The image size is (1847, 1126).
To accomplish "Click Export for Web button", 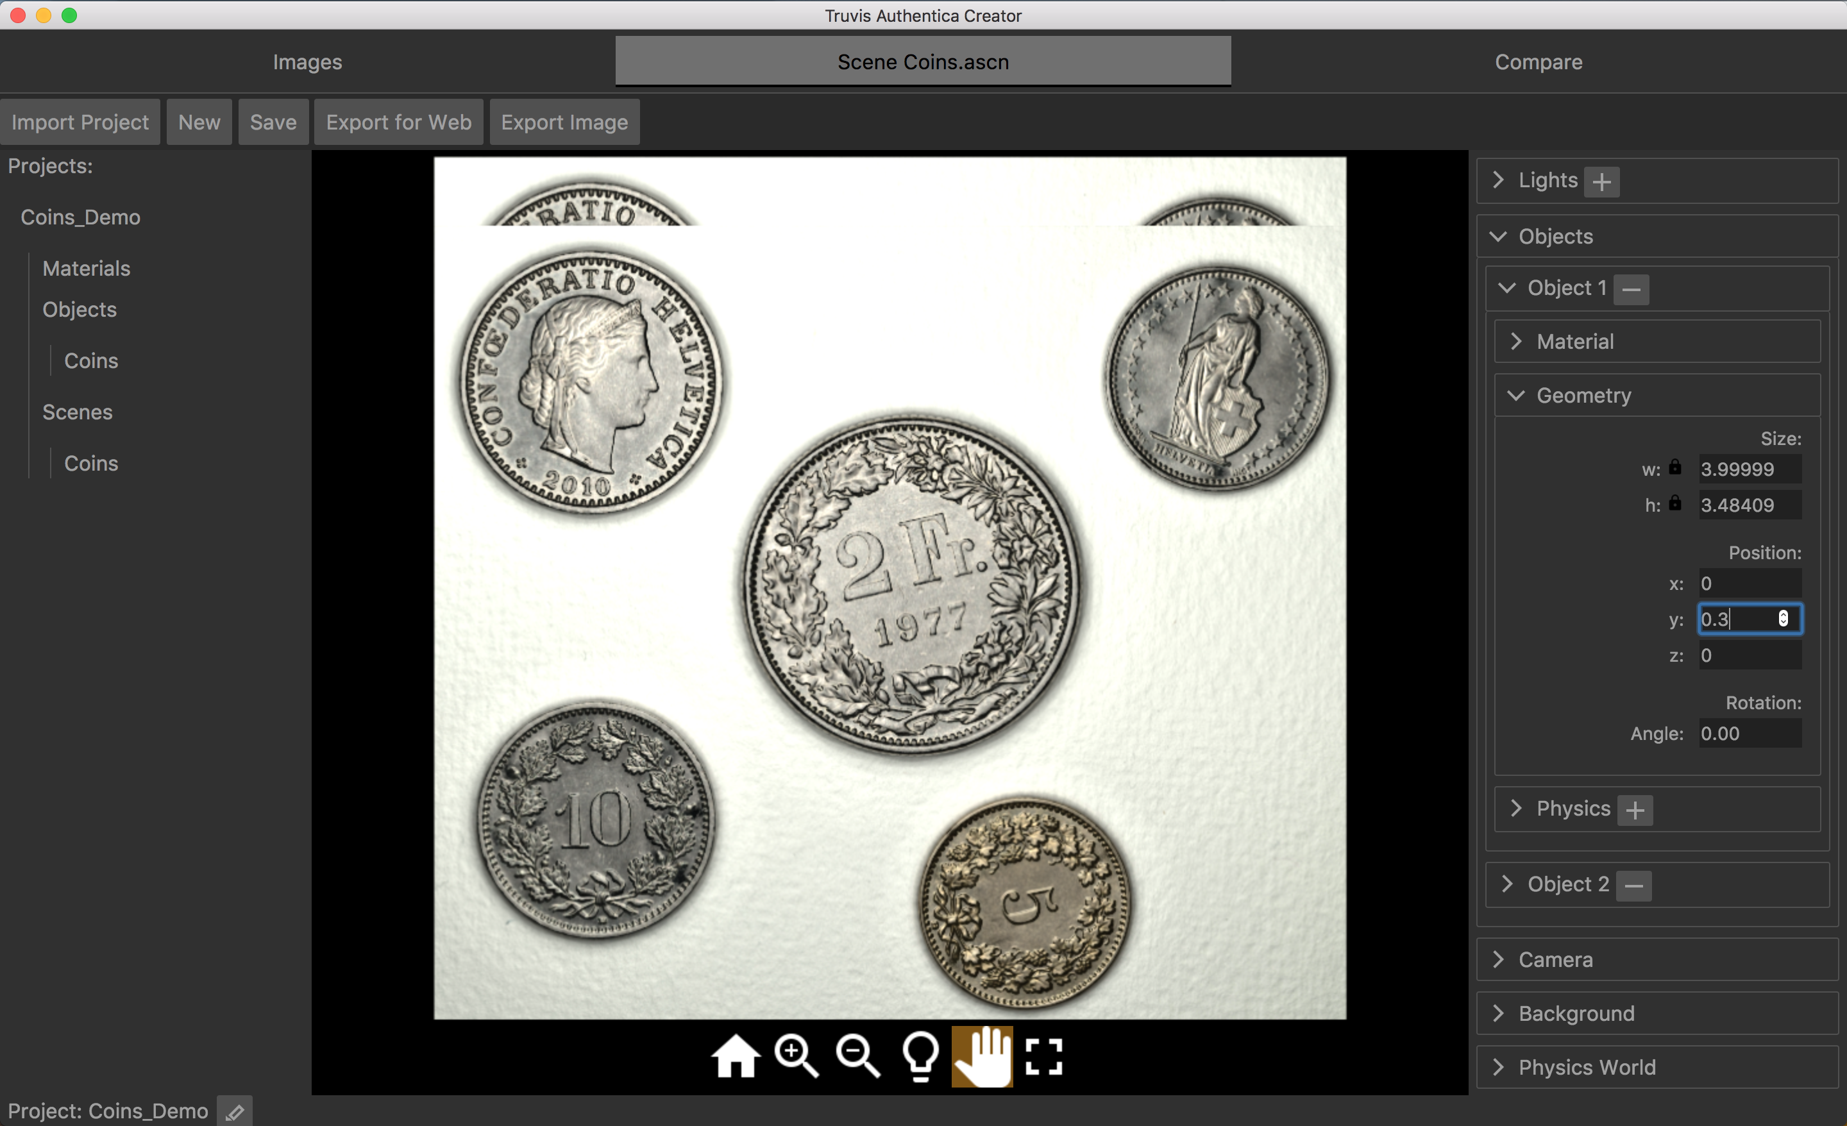I will [399, 122].
